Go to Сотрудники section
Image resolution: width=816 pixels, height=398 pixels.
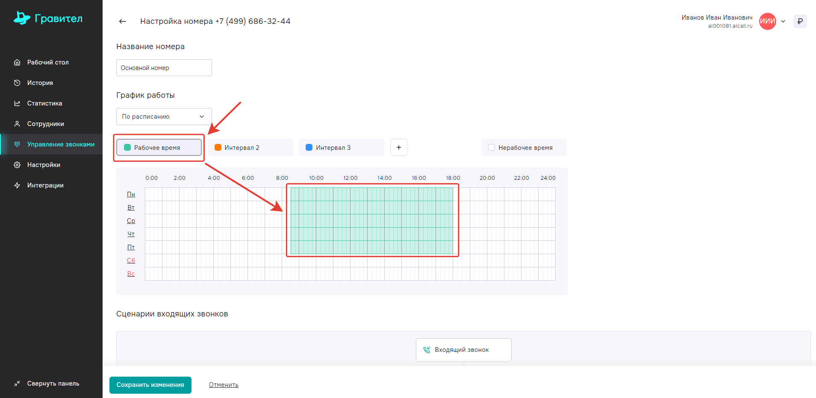(x=45, y=124)
